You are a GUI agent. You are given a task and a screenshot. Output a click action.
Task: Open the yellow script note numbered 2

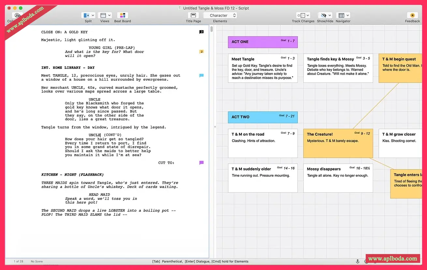point(201,52)
